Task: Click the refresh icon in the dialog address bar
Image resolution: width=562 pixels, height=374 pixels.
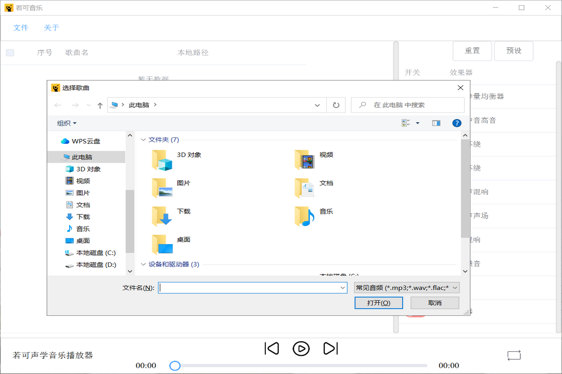Action: click(336, 104)
